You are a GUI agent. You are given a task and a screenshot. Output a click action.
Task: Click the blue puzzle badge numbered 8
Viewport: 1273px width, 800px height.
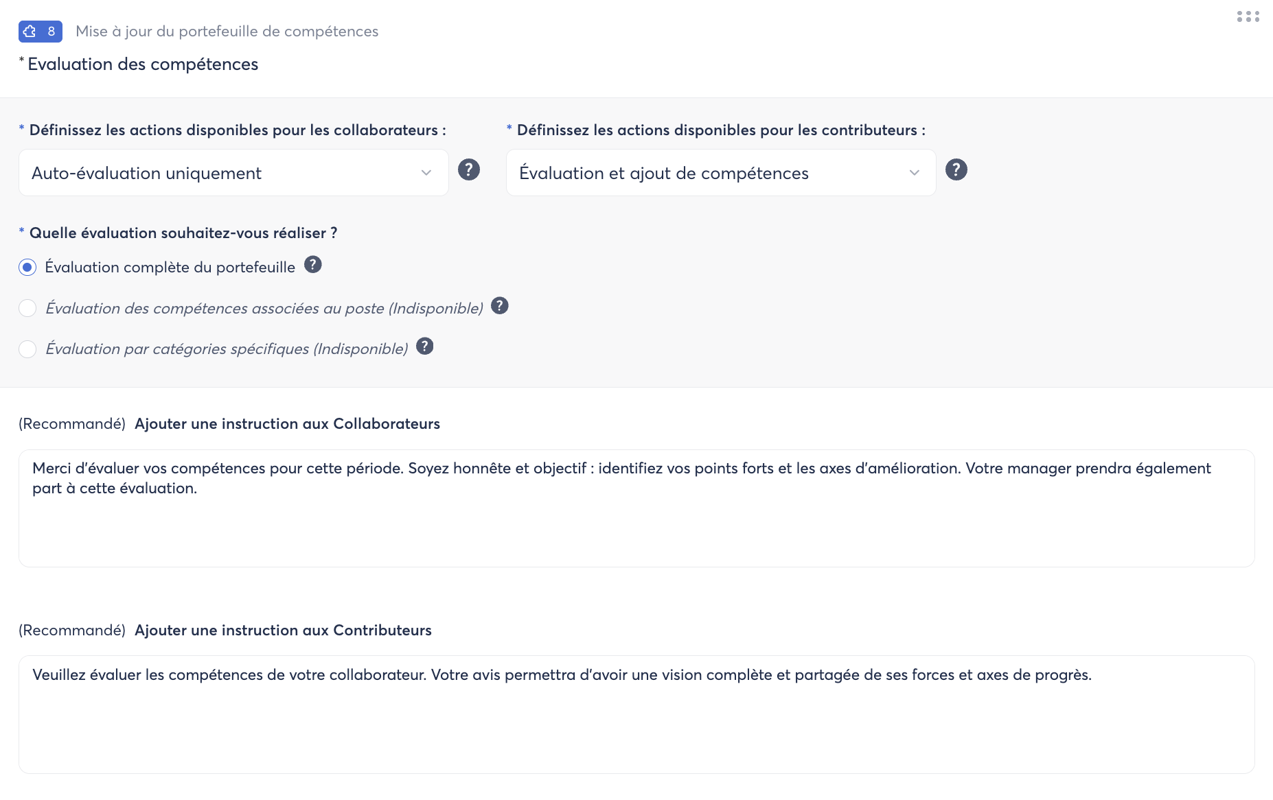(x=40, y=32)
